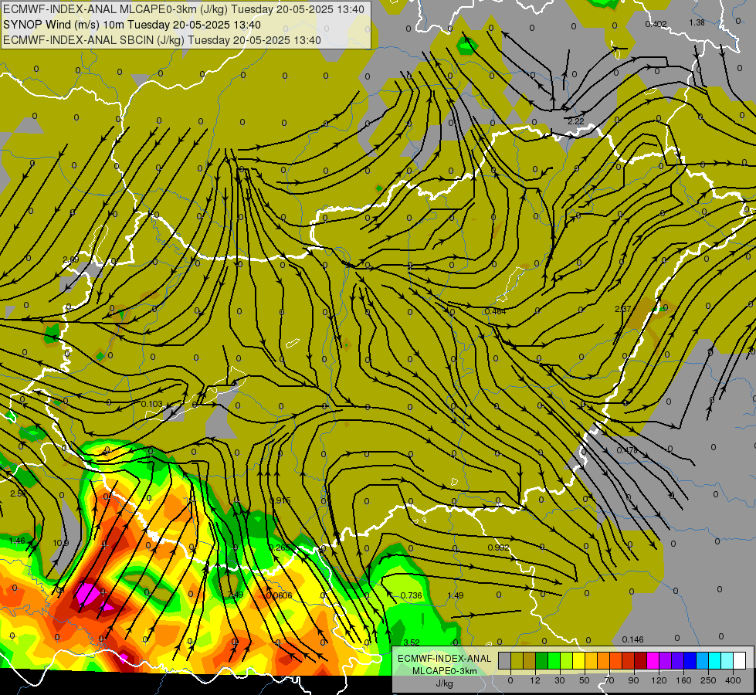Click legend scale value '160'
The image size is (756, 695).
pos(683,680)
